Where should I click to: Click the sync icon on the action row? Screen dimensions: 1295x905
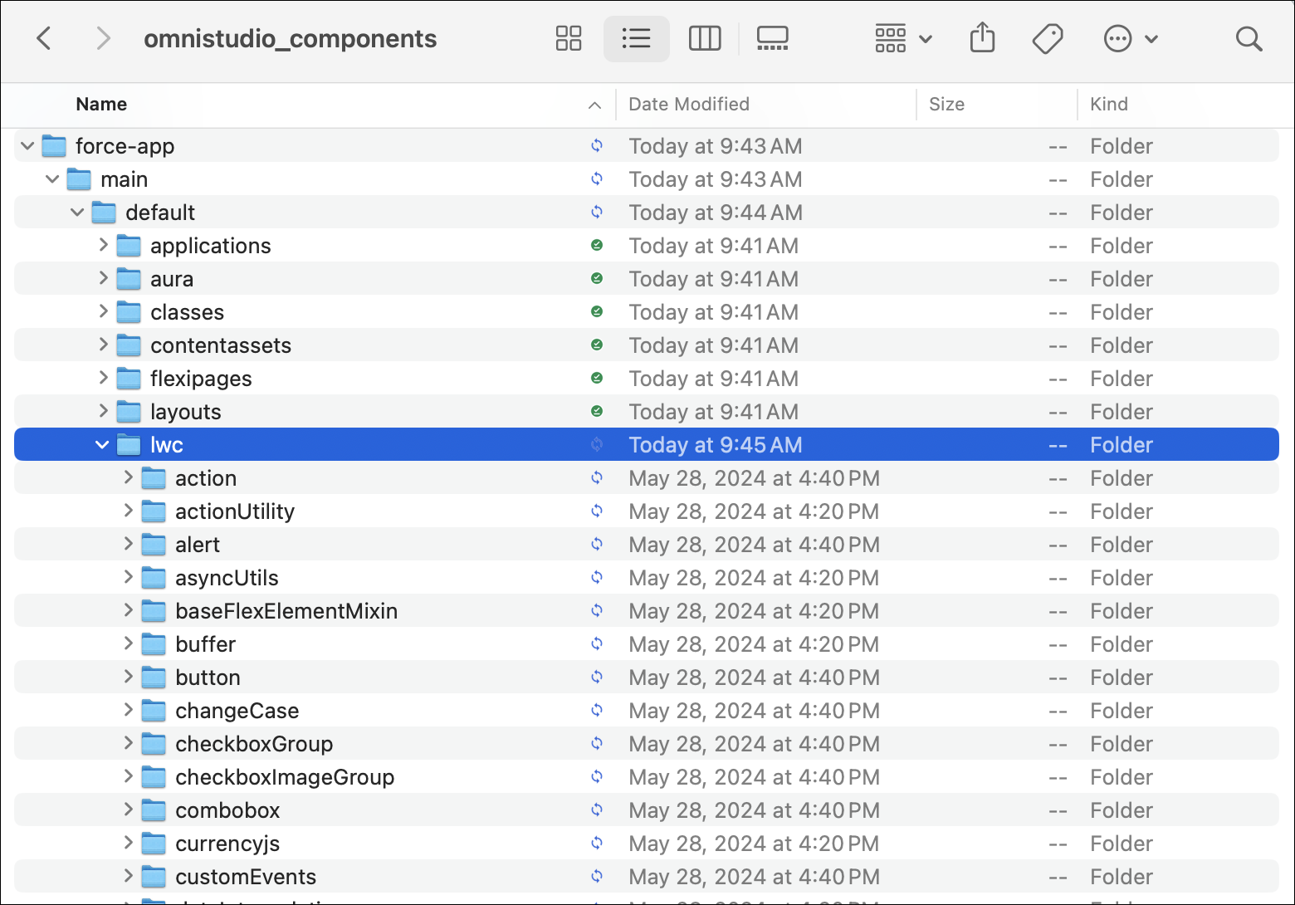[x=597, y=477]
